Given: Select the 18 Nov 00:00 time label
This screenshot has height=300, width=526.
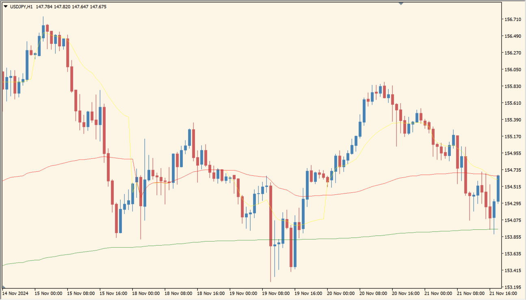Looking at the screenshot, I should point(145,293).
